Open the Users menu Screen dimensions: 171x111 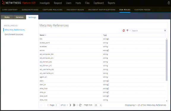[x=69, y=3]
